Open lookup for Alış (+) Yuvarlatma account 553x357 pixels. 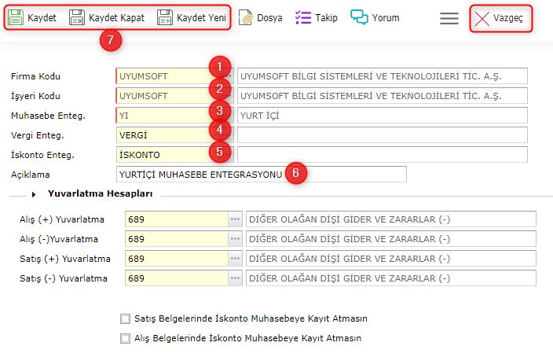point(235,219)
